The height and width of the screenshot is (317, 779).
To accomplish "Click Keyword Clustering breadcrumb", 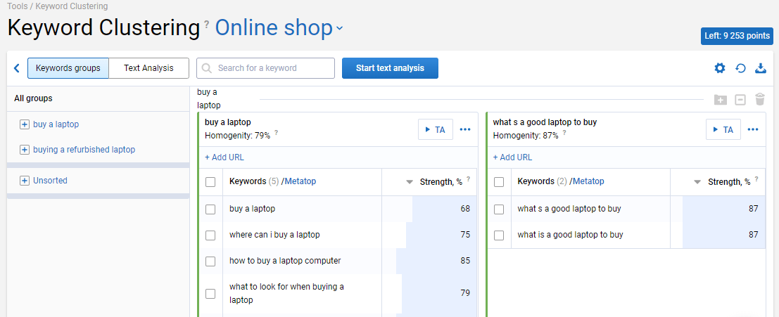I will (72, 6).
